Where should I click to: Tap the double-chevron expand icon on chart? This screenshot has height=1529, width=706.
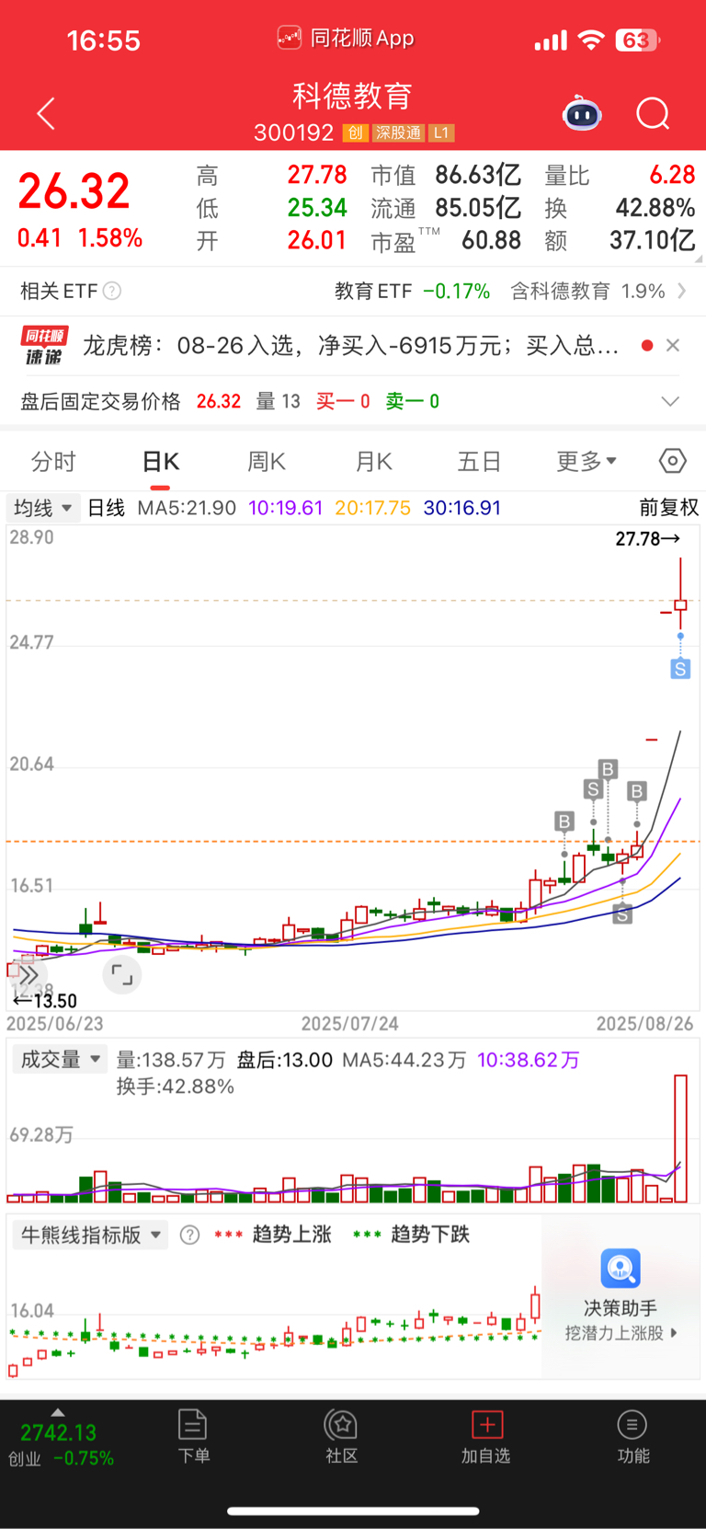[28, 974]
